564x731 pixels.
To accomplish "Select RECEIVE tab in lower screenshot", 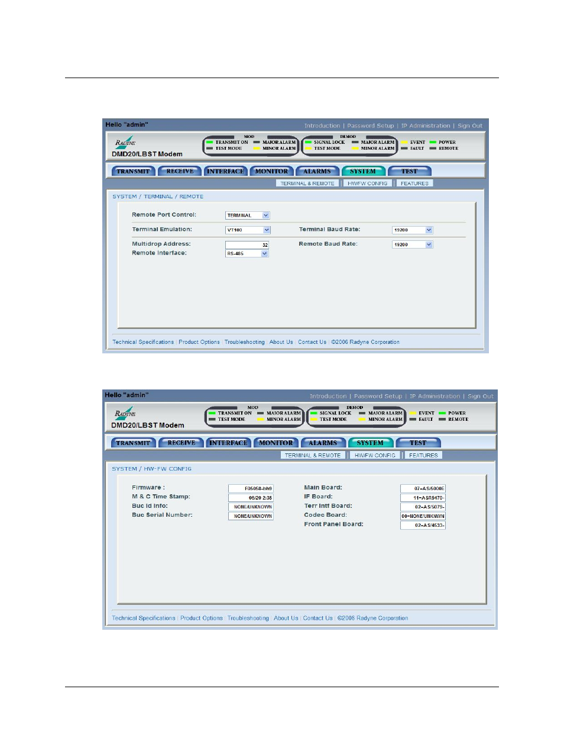I will click(x=181, y=443).
